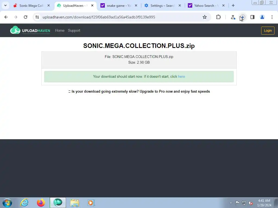Open the Extensions puzzle icon
Screen dimensions: 278x208
[218, 17]
